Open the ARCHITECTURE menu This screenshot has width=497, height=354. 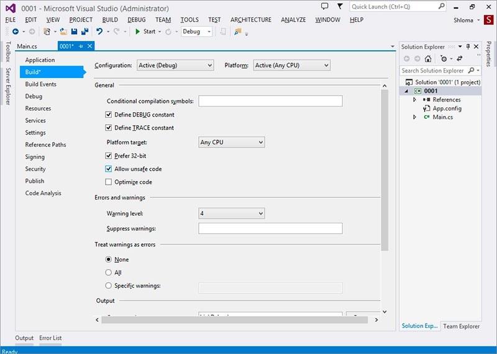(251, 20)
